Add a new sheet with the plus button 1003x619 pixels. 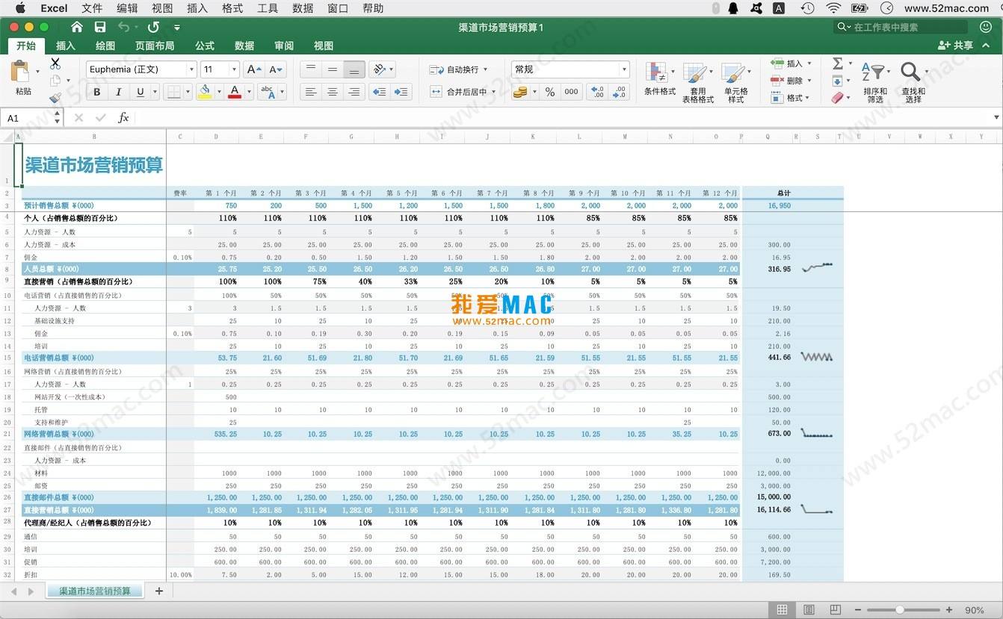tap(158, 591)
